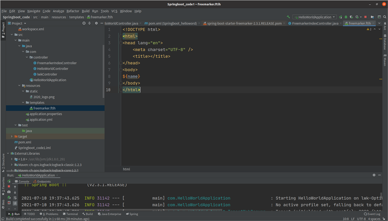Image resolution: width=388 pixels, height=221 pixels.
Task: Collapse the resources folder
Action: [19, 86]
